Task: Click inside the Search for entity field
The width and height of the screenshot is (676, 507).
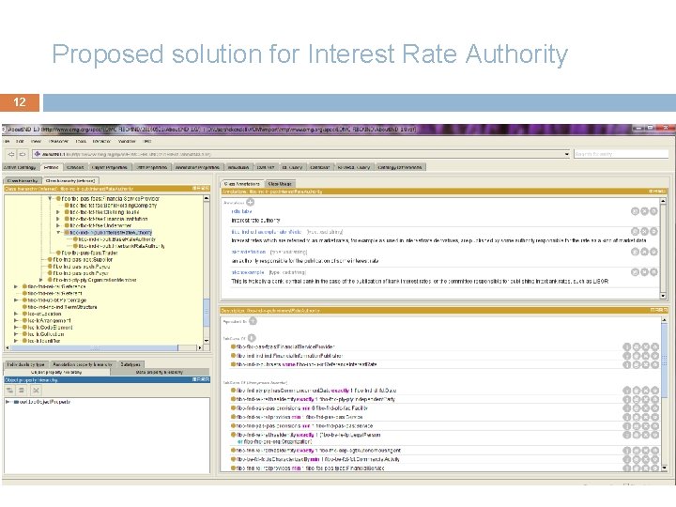Action: 621,154
